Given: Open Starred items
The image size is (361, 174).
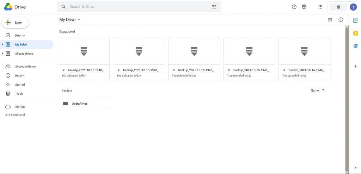Looking at the screenshot, I should [x=27, y=85].
